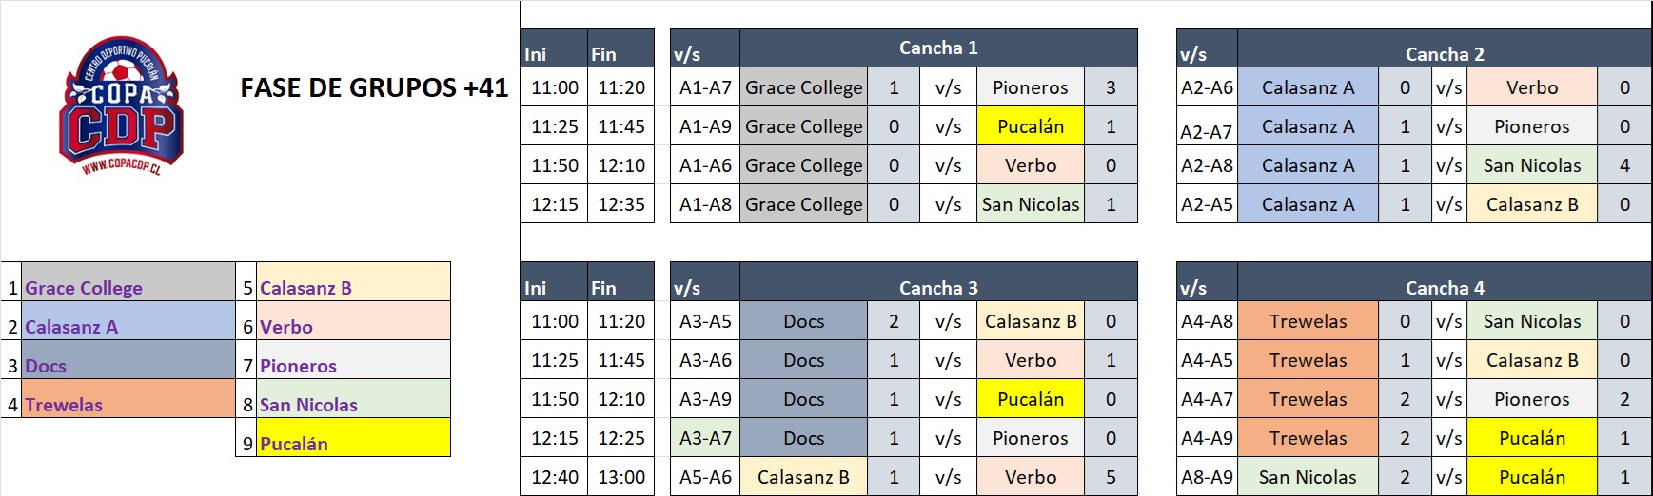Click the Trewelas entry in team list
The image size is (1653, 496).
(x=128, y=399)
